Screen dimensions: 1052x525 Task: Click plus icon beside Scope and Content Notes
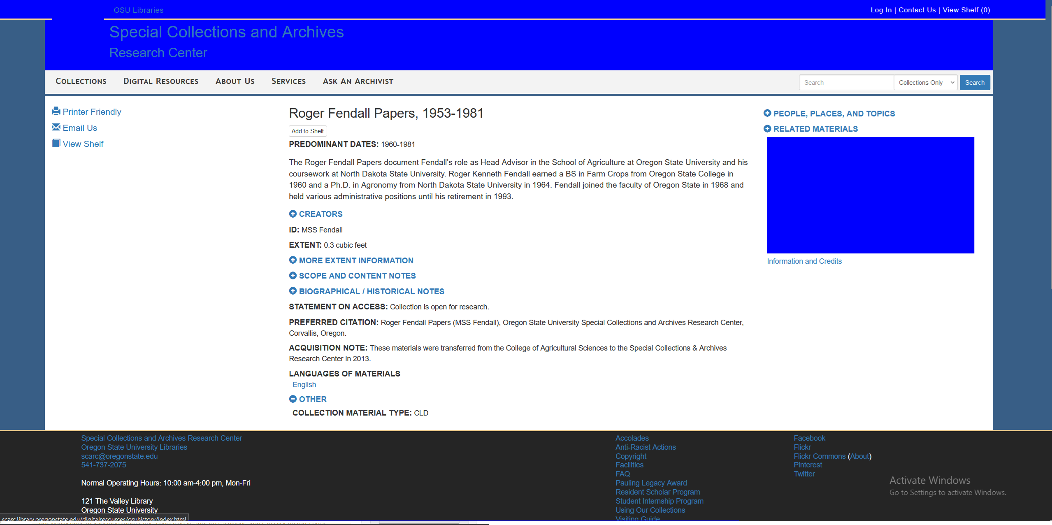[x=293, y=276]
